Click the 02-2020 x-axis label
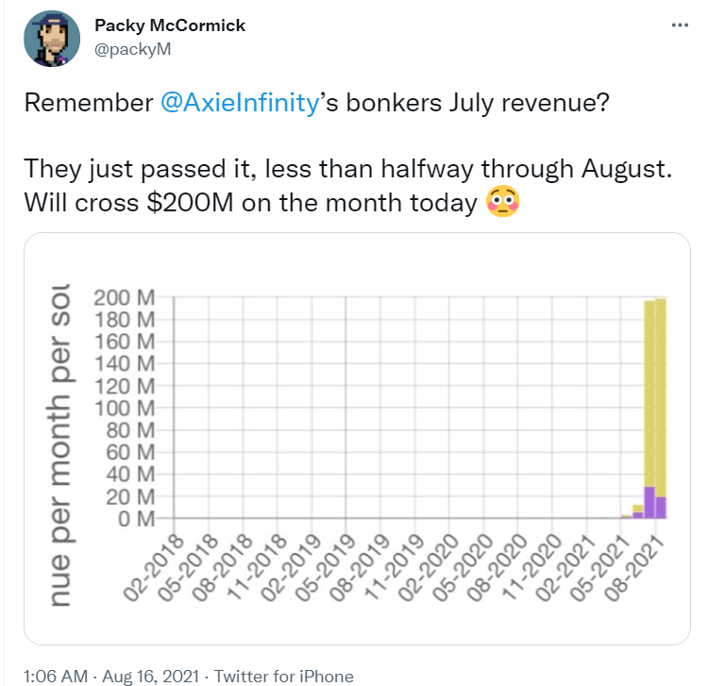Viewport: 707px width, 686px height. (428, 569)
